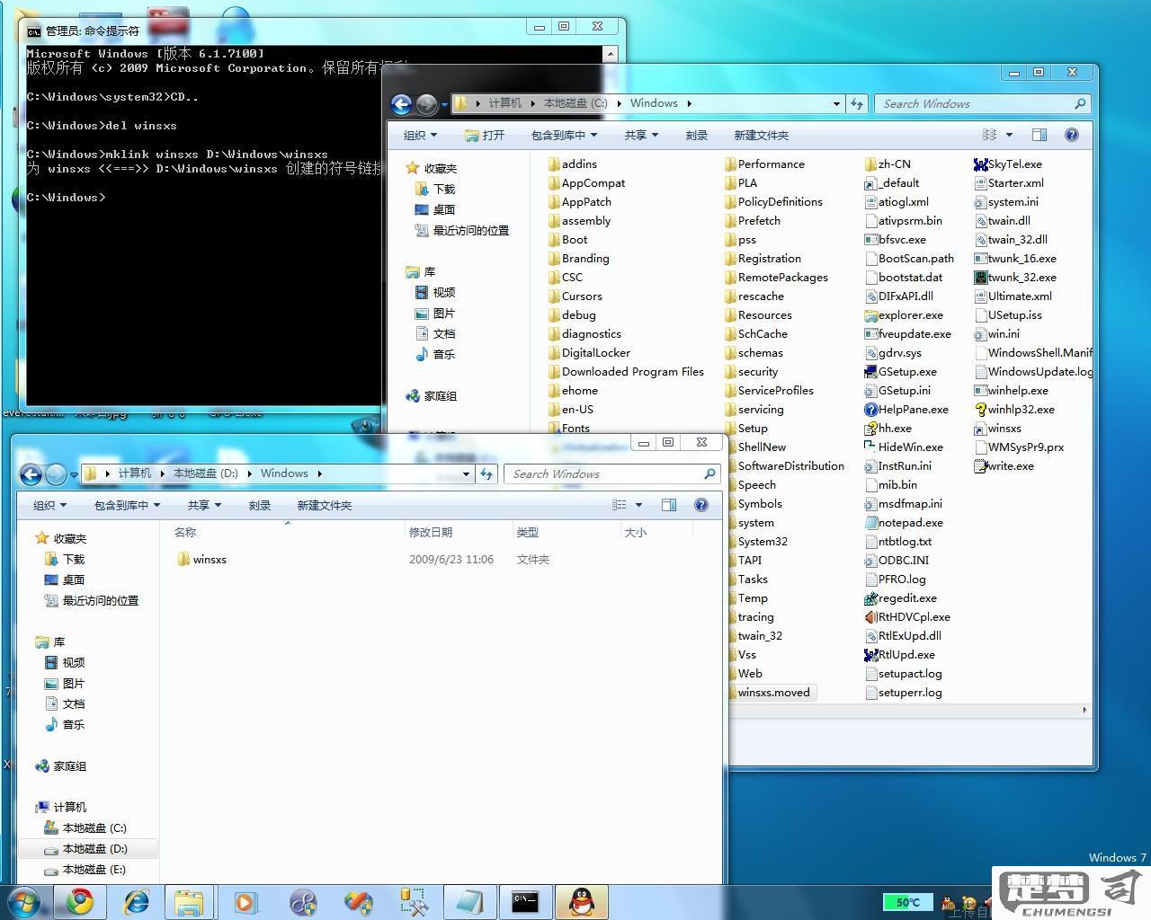
Task: Launch Internet Explorer from the taskbar
Action: [x=136, y=902]
